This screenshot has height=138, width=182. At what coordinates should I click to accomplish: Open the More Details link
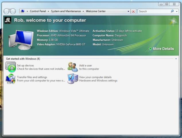pyautogui.click(x=163, y=49)
